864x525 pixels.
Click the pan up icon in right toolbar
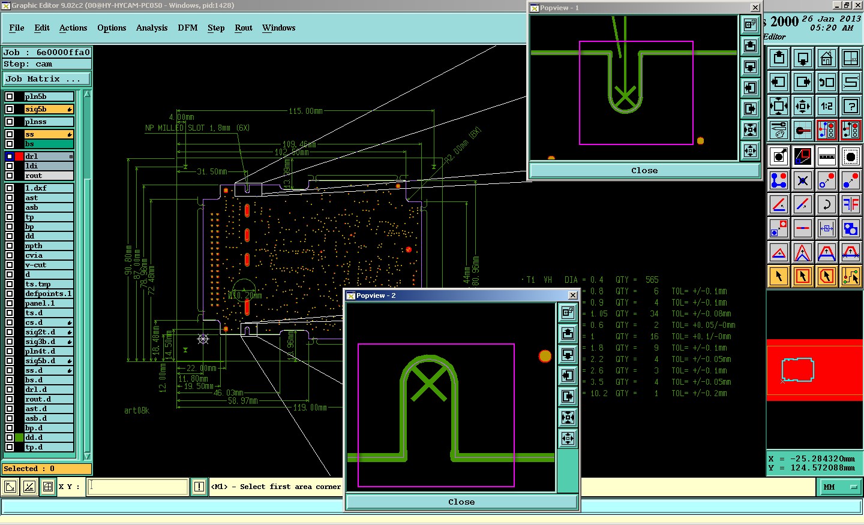[779, 58]
